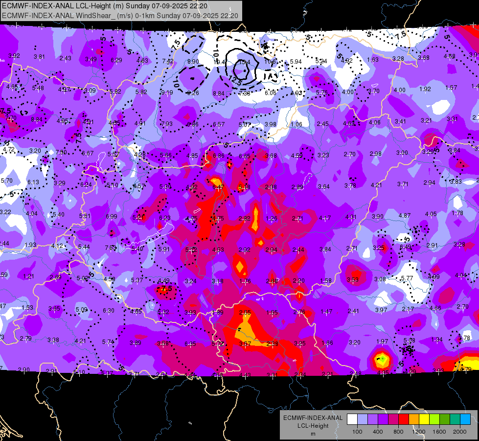Click the map value 1.93

pos(30,245)
